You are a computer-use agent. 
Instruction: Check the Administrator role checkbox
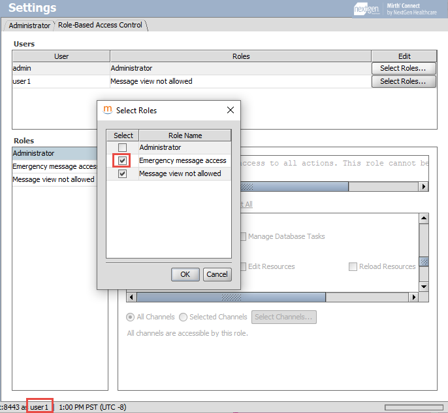tap(122, 148)
